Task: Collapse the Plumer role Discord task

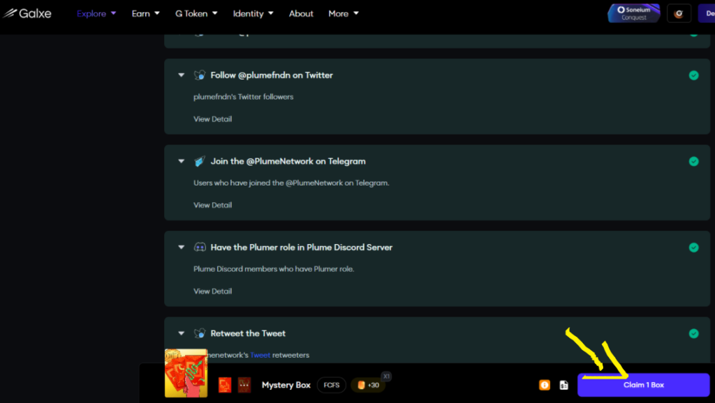Action: pyautogui.click(x=182, y=247)
